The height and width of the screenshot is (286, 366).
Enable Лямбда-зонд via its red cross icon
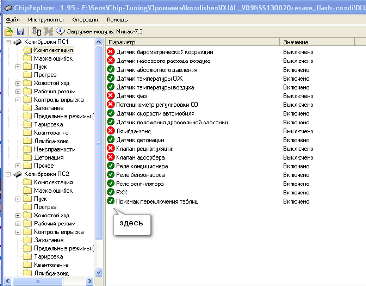(x=111, y=131)
